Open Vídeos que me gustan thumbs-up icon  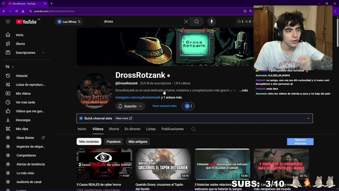click(8, 111)
